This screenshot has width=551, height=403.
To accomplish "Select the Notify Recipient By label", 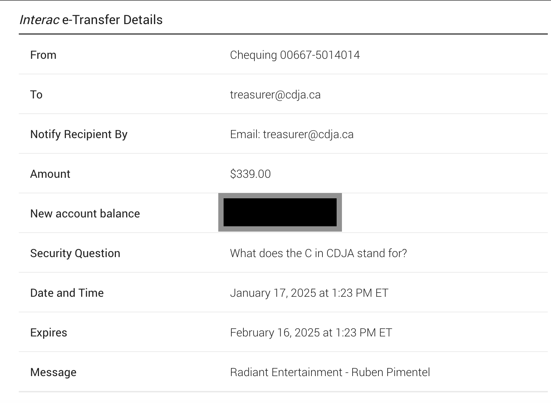I will (79, 135).
